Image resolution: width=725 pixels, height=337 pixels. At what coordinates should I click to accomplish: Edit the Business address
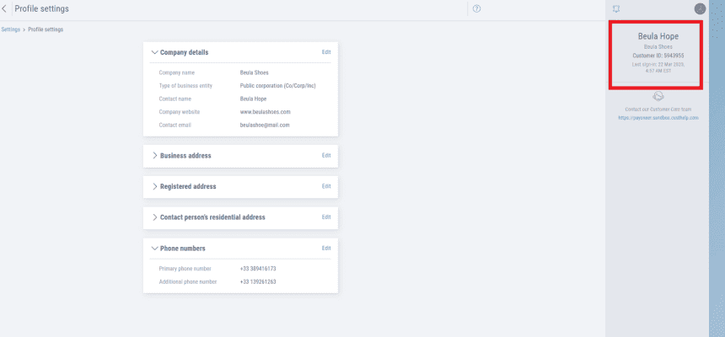[x=326, y=156]
